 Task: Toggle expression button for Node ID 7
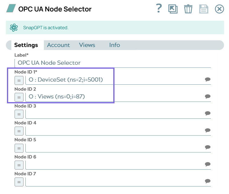(19, 182)
